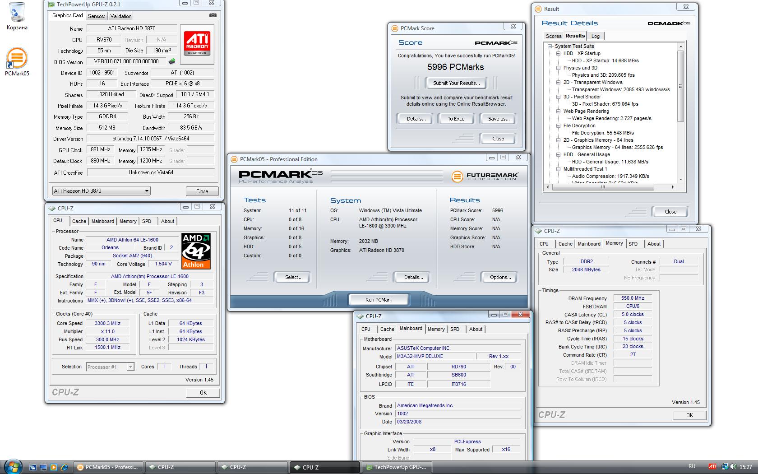This screenshot has width=758, height=474.
Task: Open the Cache tab in CPU-Z Mainboard window
Action: click(x=387, y=329)
